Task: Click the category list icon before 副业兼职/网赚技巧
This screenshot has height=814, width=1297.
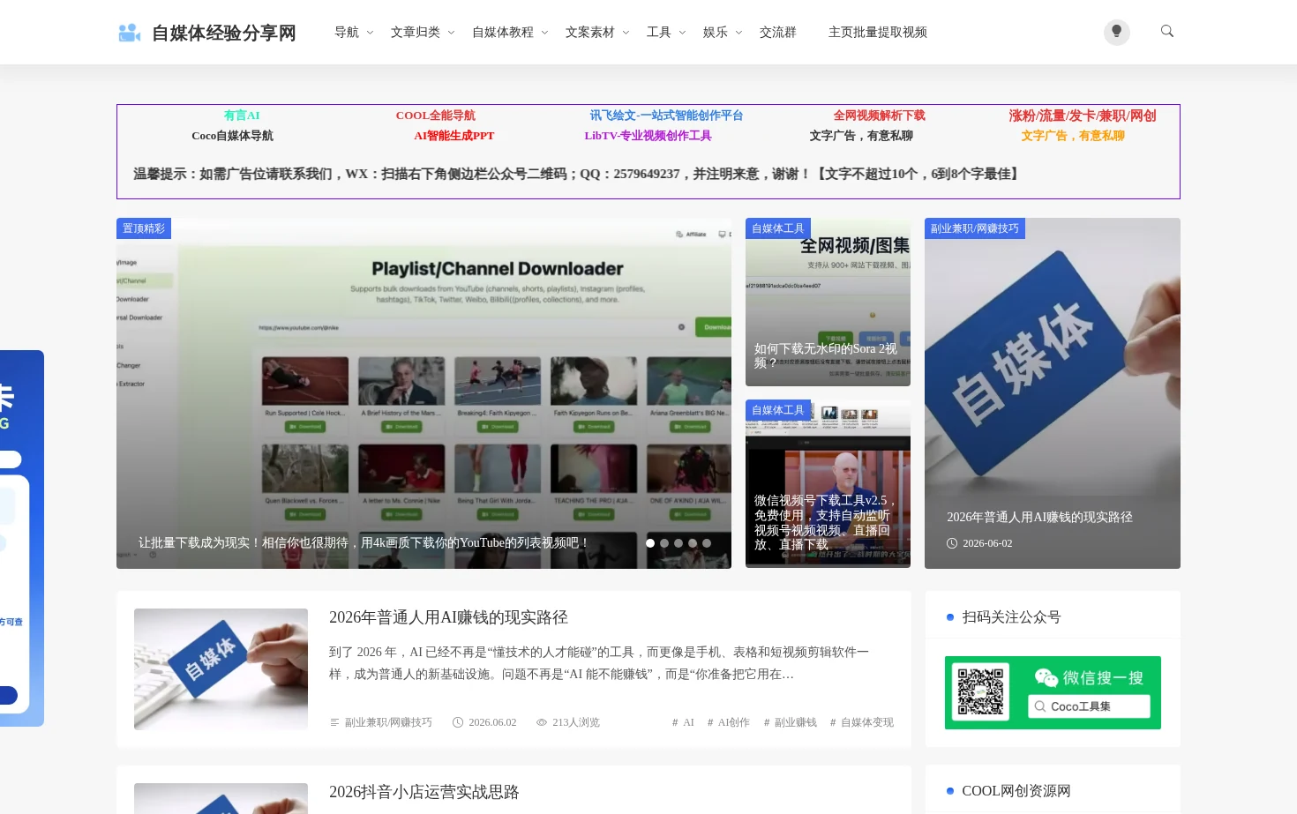Action: (x=334, y=722)
